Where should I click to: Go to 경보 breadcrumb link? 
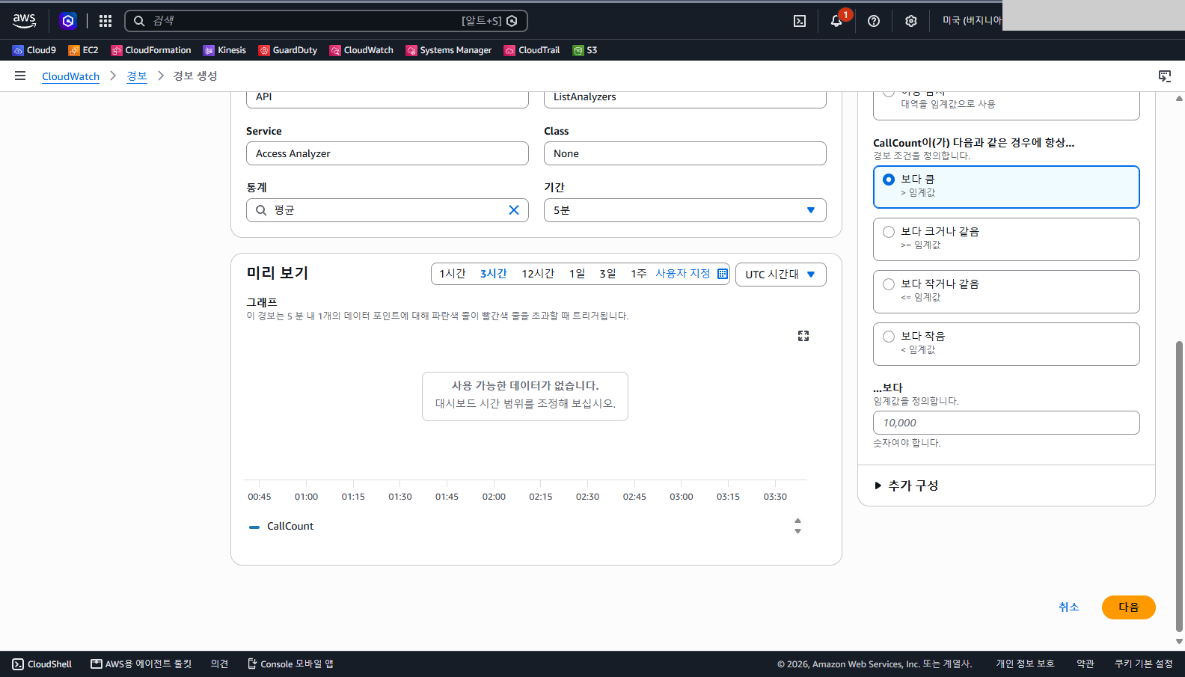click(x=137, y=76)
